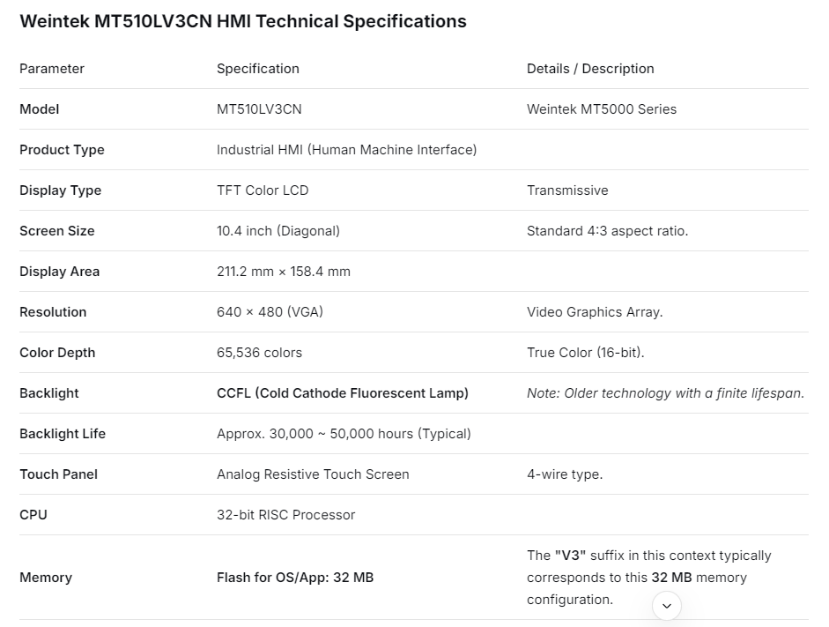Select the Specification column header

(x=258, y=69)
